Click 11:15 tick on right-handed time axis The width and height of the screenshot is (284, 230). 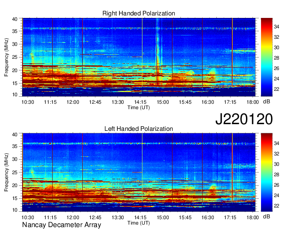(x=51, y=102)
